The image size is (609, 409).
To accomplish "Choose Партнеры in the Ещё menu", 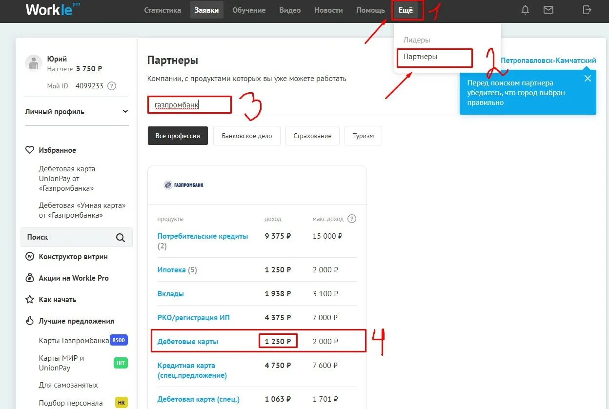I will (x=420, y=58).
